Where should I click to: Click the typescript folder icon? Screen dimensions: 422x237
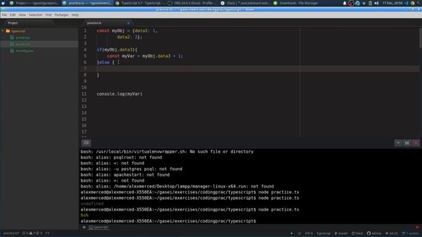pos(8,31)
